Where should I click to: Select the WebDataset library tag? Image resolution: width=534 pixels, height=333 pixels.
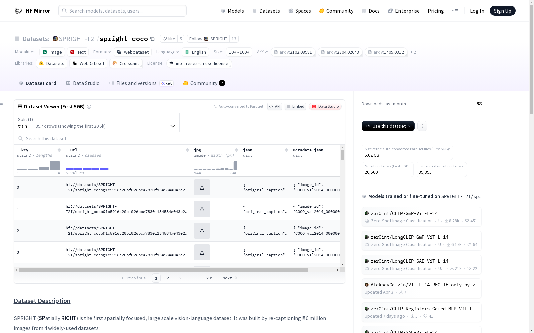click(88, 63)
